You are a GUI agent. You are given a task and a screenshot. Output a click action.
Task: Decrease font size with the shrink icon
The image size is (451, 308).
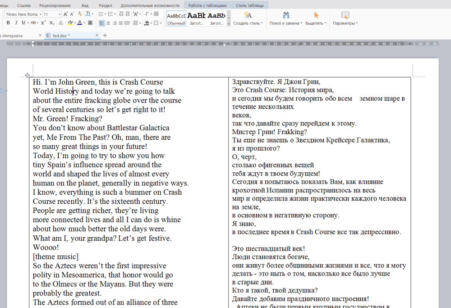point(72,14)
